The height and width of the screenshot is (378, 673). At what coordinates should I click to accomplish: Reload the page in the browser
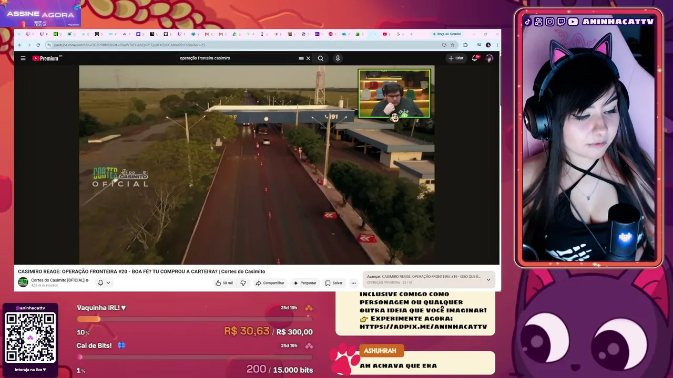click(x=38, y=45)
